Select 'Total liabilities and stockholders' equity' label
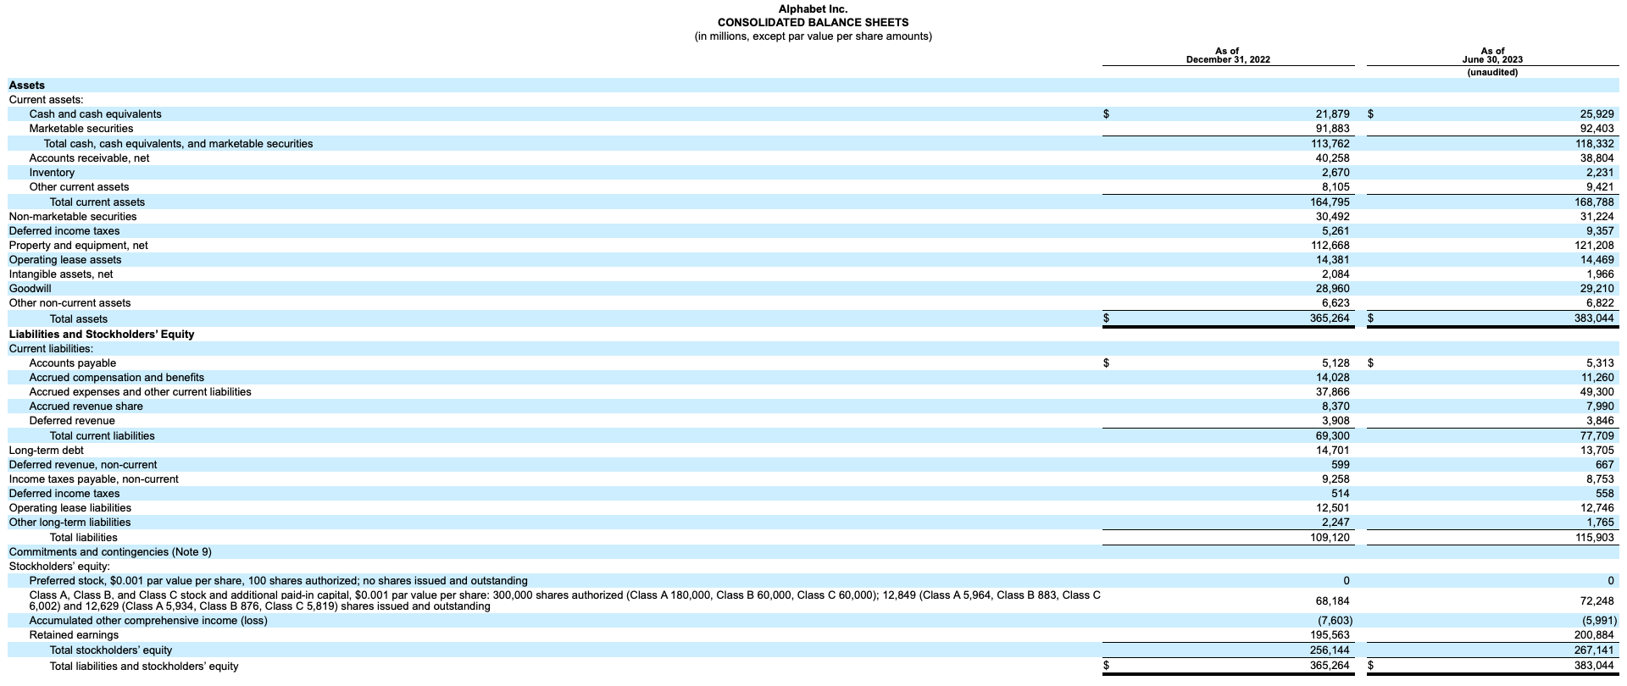The width and height of the screenshot is (1627, 686). (144, 667)
